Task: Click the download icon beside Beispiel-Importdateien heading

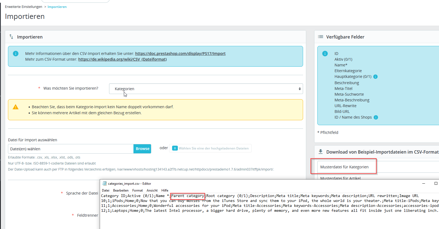Action: (x=320, y=151)
